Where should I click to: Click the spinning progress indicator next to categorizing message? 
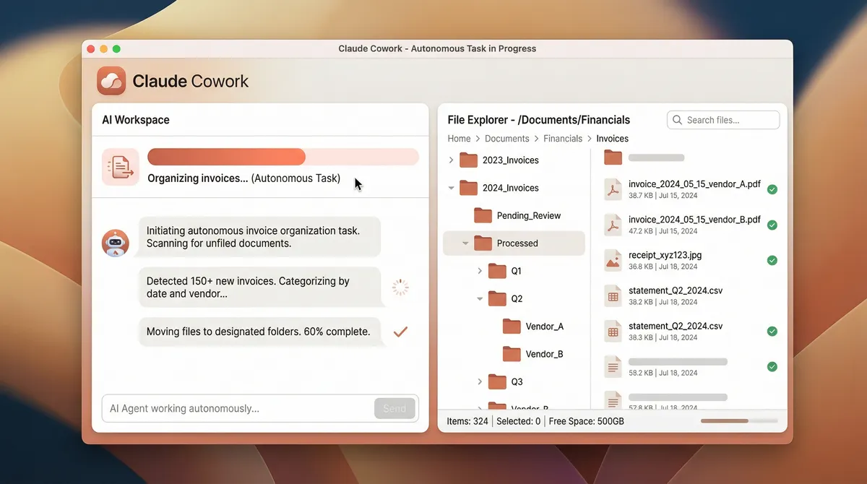click(x=400, y=288)
